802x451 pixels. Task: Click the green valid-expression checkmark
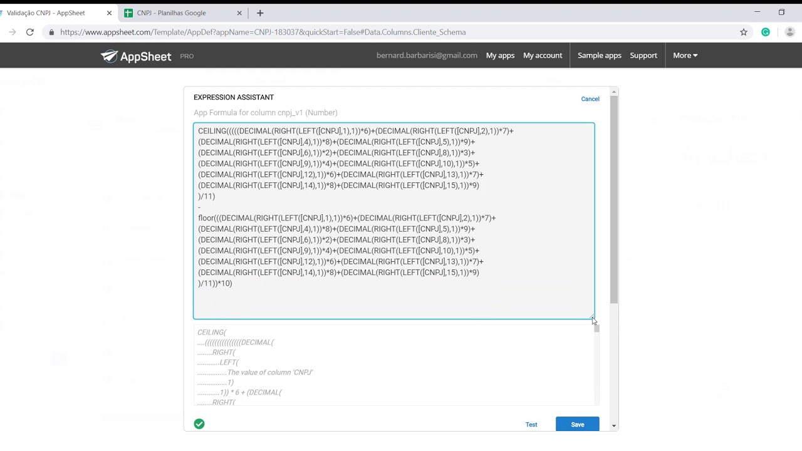tap(199, 424)
